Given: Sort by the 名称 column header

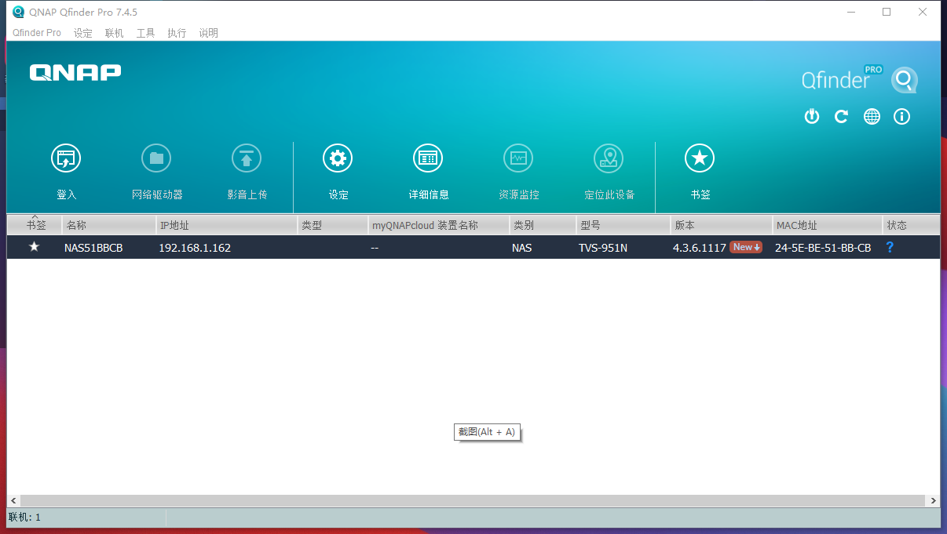Looking at the screenshot, I should pyautogui.click(x=109, y=225).
